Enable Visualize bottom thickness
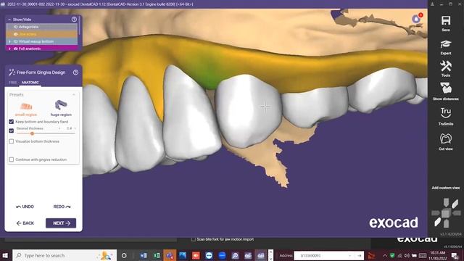This screenshot has height=261, width=464. (12, 141)
